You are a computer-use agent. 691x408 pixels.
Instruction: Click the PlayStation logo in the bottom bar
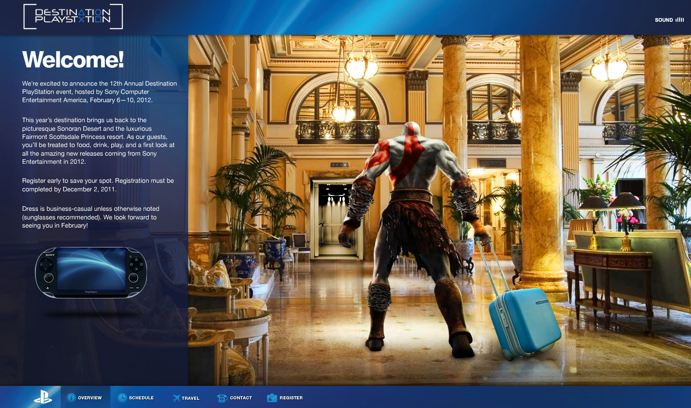pyautogui.click(x=43, y=398)
